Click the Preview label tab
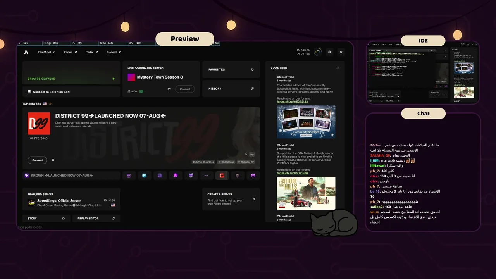Viewport: 496px width, 279px height. pos(185,39)
